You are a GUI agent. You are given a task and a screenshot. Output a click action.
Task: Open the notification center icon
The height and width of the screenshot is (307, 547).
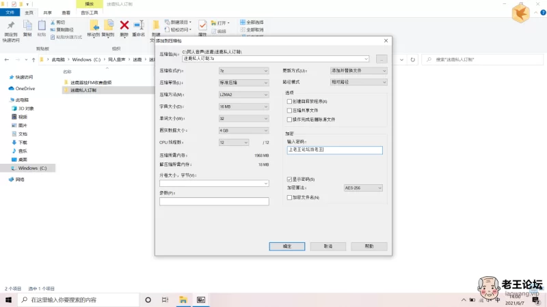pos(535,299)
